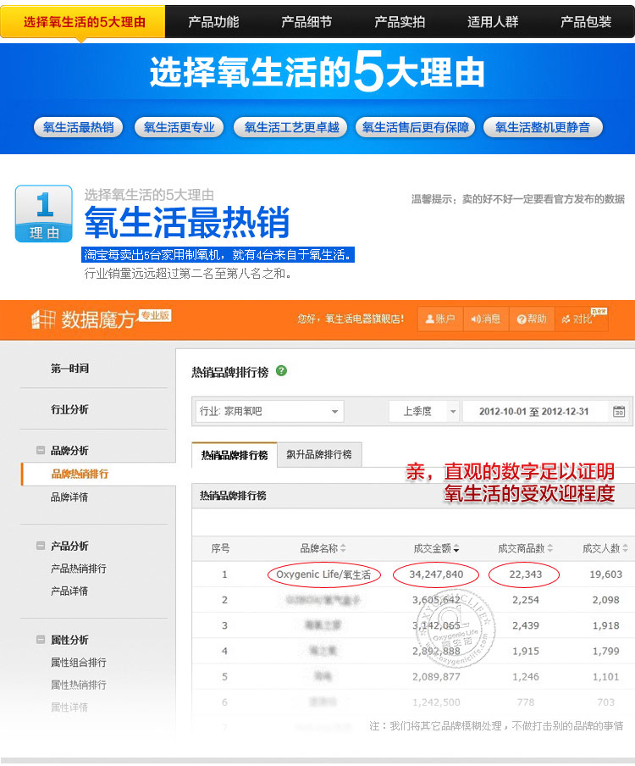Click the 专业版 badge next to logo
This screenshot has width=635, height=766.
[155, 315]
